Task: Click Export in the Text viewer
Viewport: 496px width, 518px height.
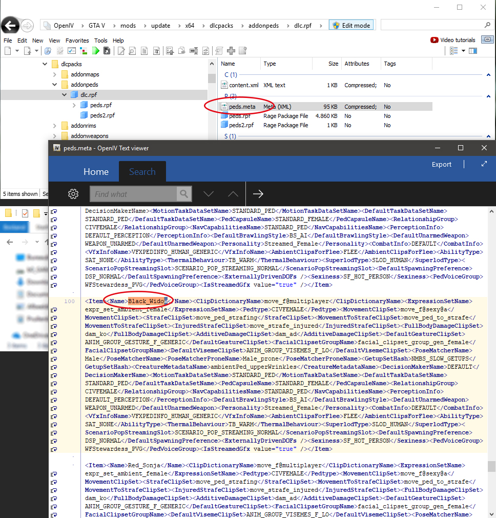Action: tap(441, 164)
